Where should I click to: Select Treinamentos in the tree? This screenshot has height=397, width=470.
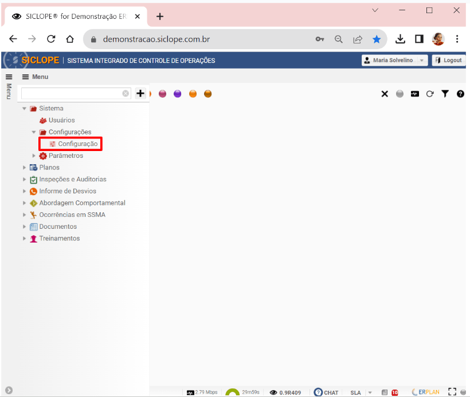[x=60, y=239]
